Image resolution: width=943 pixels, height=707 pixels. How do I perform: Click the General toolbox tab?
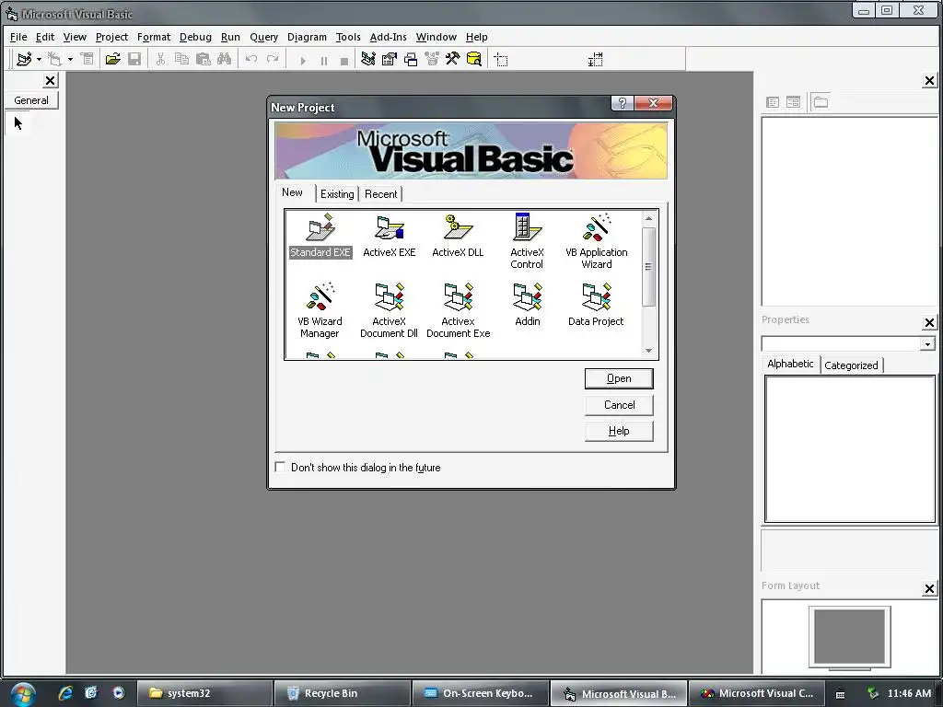pyautogui.click(x=31, y=100)
